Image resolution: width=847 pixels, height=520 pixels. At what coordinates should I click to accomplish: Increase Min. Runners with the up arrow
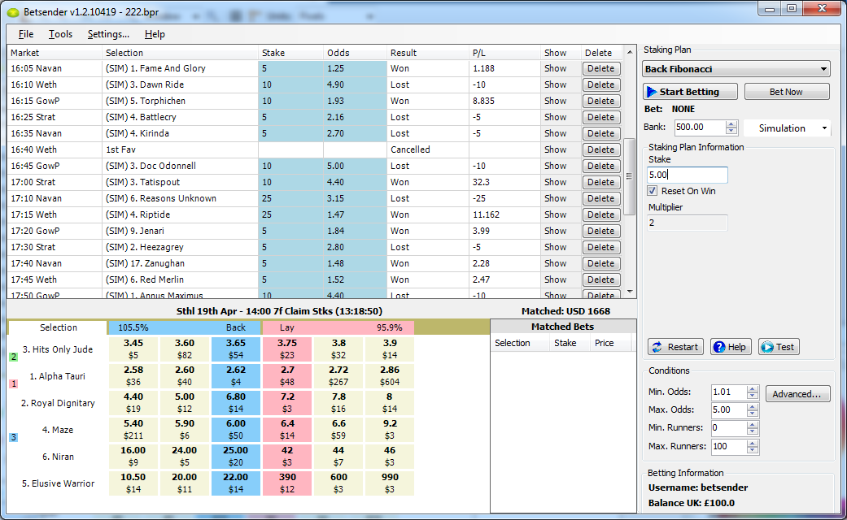(x=753, y=424)
